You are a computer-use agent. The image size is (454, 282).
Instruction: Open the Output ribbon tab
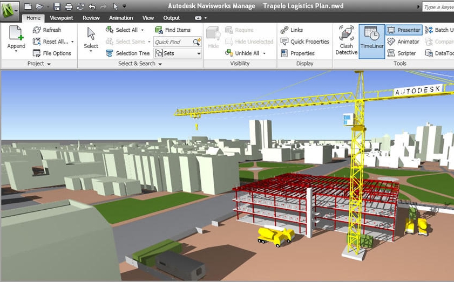coord(172,18)
